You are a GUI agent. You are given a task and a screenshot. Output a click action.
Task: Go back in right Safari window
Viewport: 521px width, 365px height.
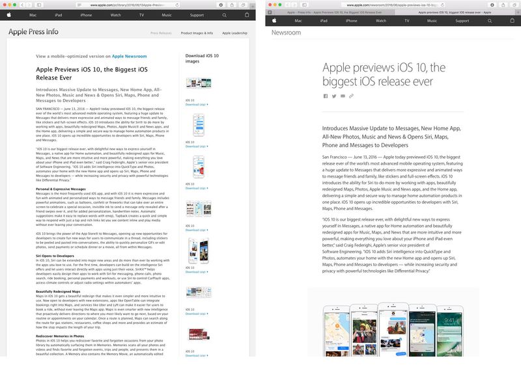point(288,5)
